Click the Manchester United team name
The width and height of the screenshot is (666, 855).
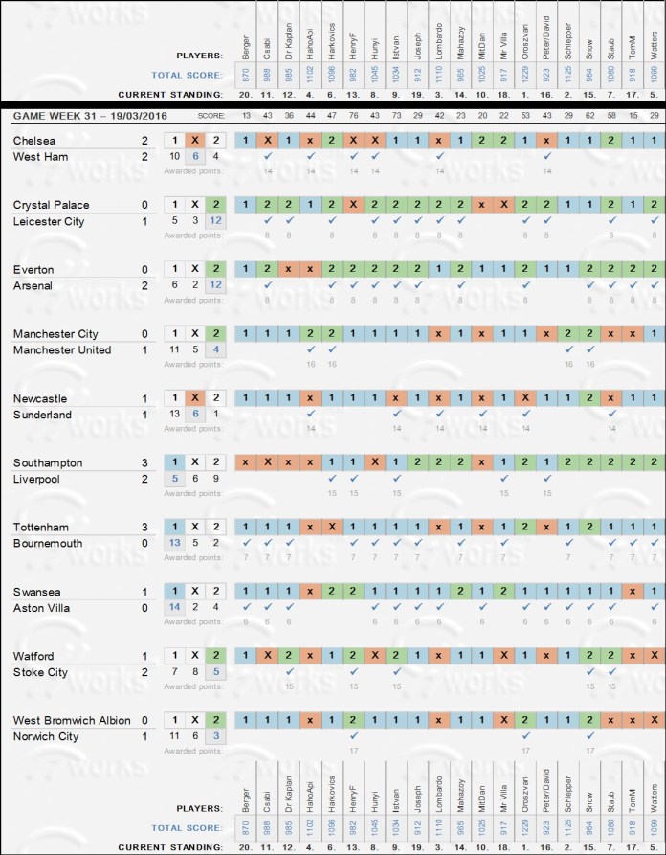click(x=62, y=349)
